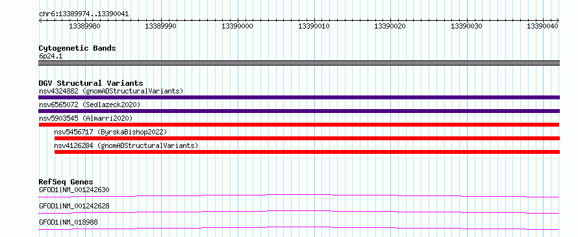The height and width of the screenshot is (237, 578).
Task: Open nsv4126284 gnomADStructuralVariants label
Action: click(126, 145)
